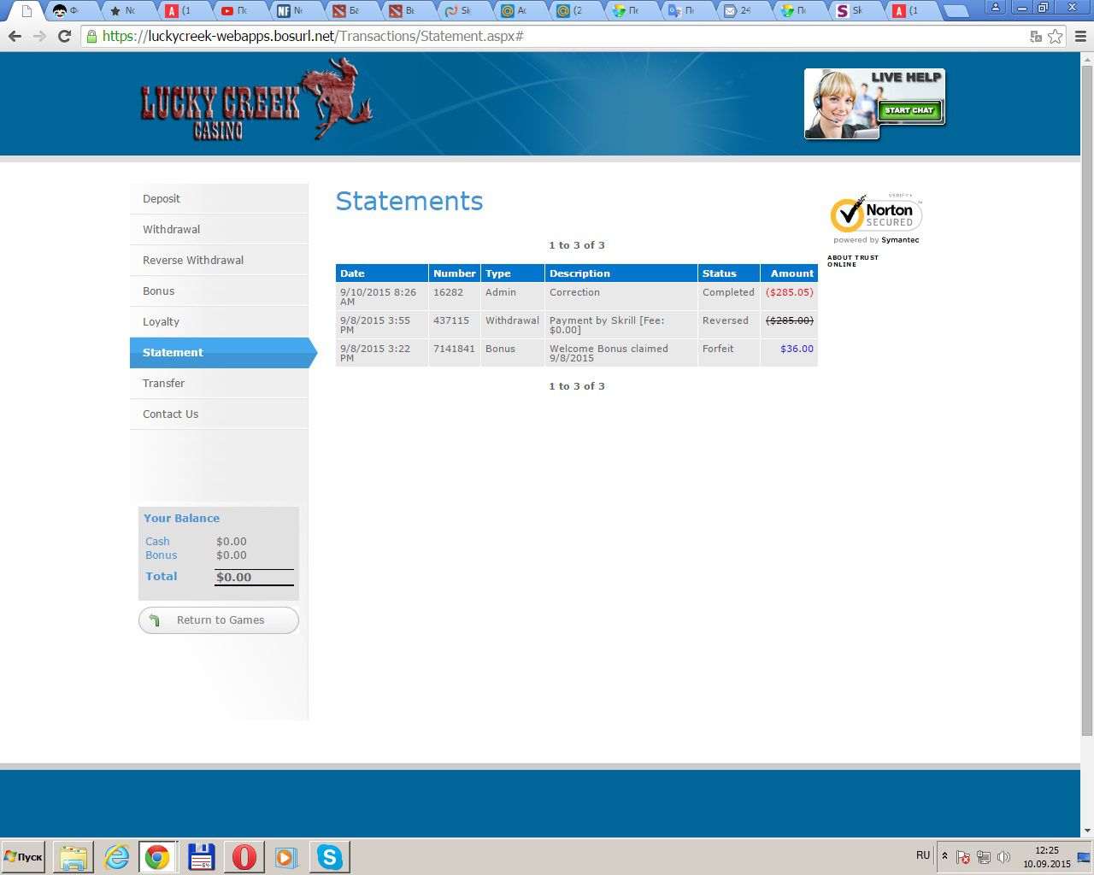Image resolution: width=1094 pixels, height=875 pixels.
Task: Click the browser forward arrow
Action: [39, 37]
